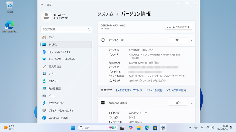This screenshot has width=236, height=132.
Task: Open Windows Update in the sidebar
Action: pyautogui.click(x=66, y=118)
